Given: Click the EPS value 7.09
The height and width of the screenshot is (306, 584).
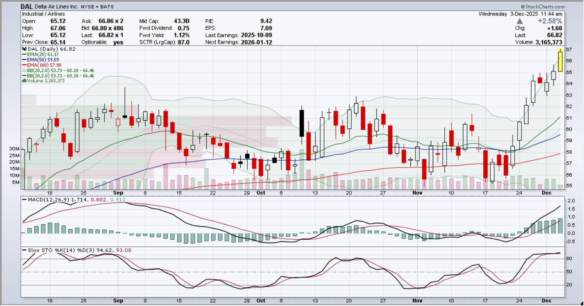Looking at the screenshot, I should 266,28.
